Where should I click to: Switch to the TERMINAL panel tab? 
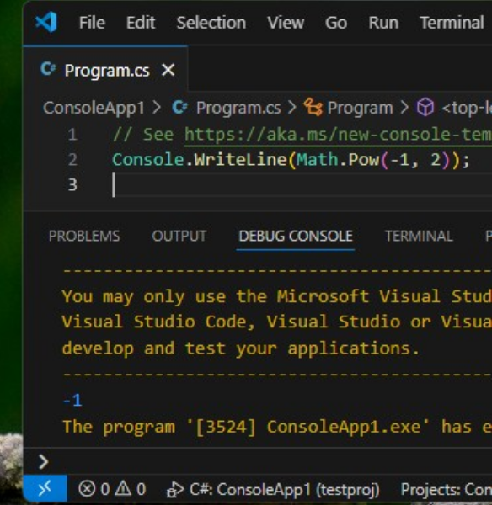click(419, 236)
